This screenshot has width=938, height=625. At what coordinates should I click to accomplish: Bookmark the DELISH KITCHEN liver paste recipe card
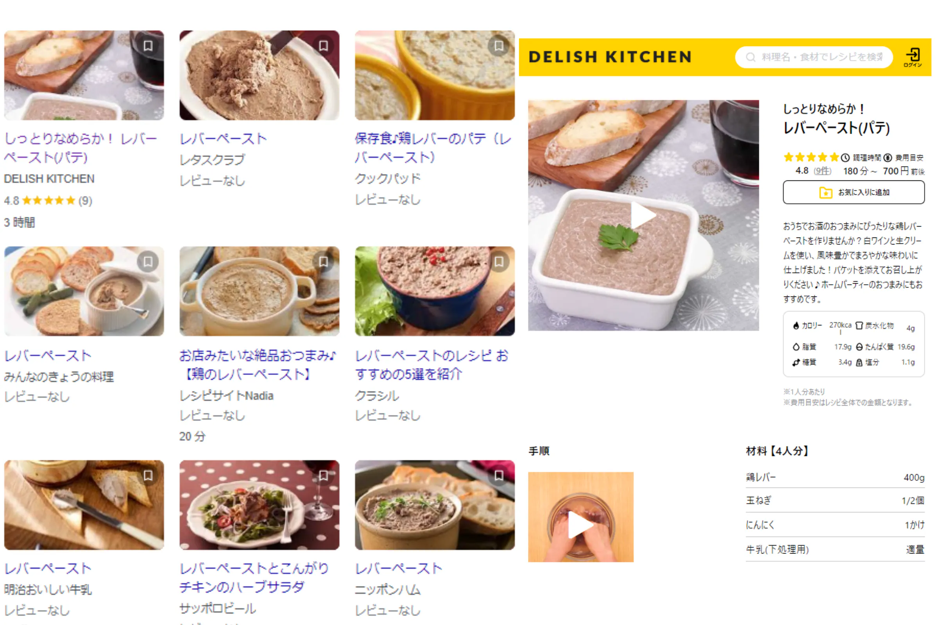click(x=148, y=46)
